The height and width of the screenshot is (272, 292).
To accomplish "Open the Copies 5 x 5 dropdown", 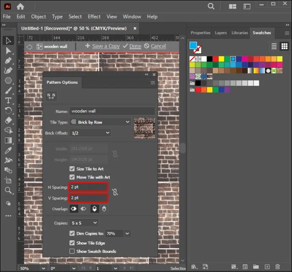I will [84, 223].
